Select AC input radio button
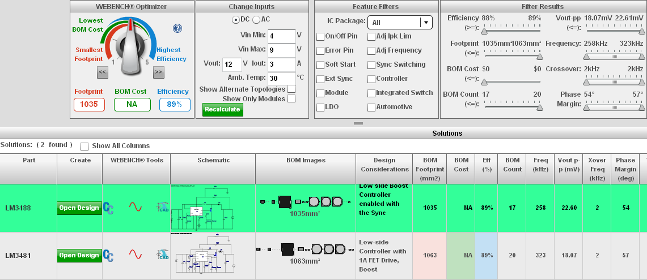The height and width of the screenshot is (280, 647). 256,20
